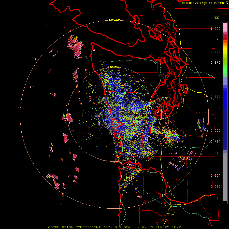Click the 0.733 scale value
The image size is (229, 229).
[x=216, y=85]
